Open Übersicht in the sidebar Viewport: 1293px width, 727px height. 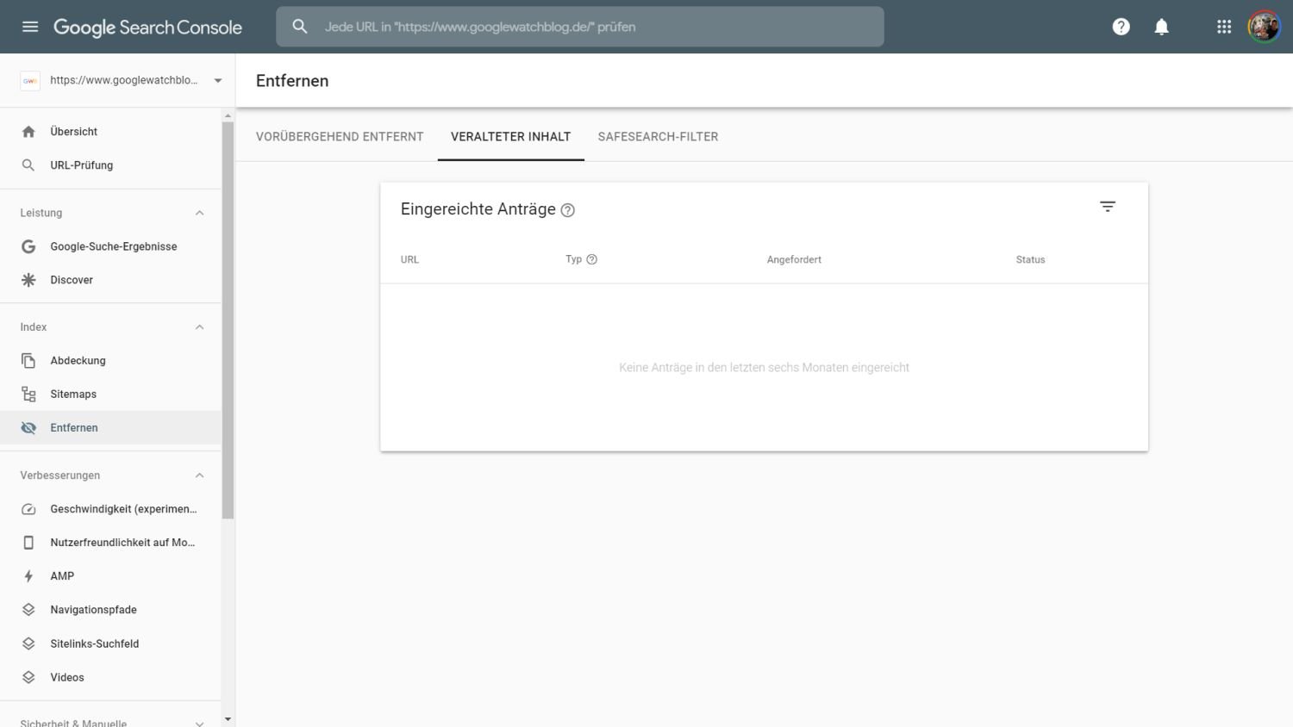pos(73,132)
